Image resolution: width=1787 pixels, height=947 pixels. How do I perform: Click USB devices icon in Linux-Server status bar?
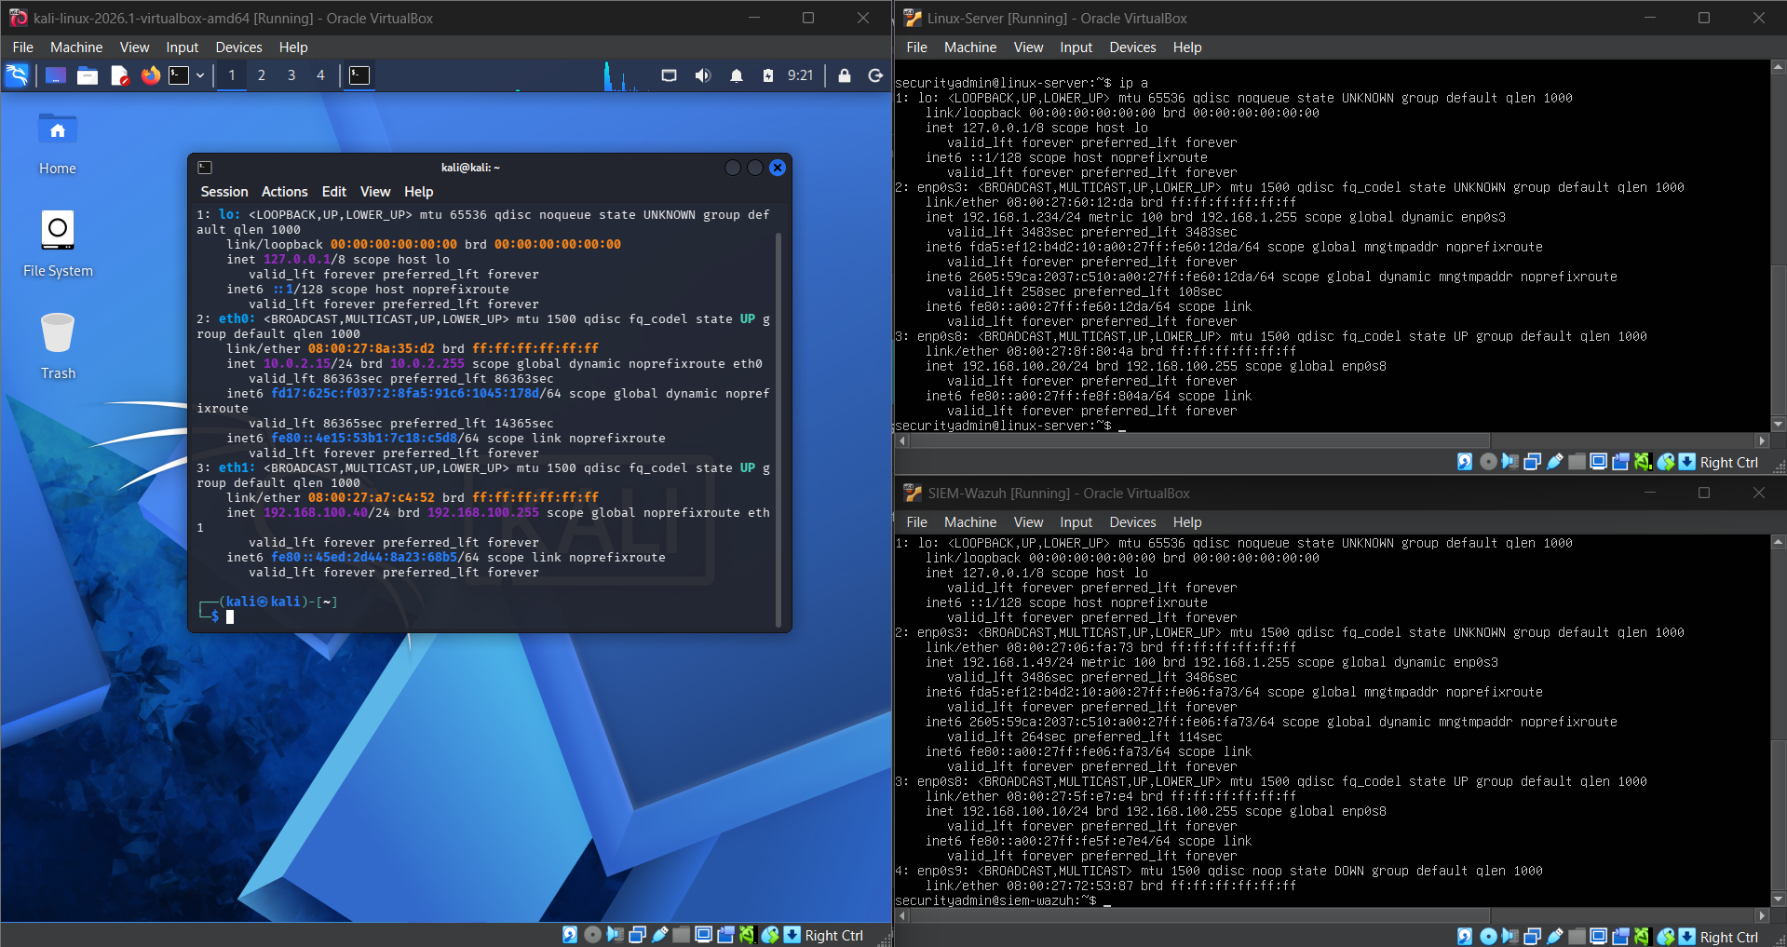1554,462
